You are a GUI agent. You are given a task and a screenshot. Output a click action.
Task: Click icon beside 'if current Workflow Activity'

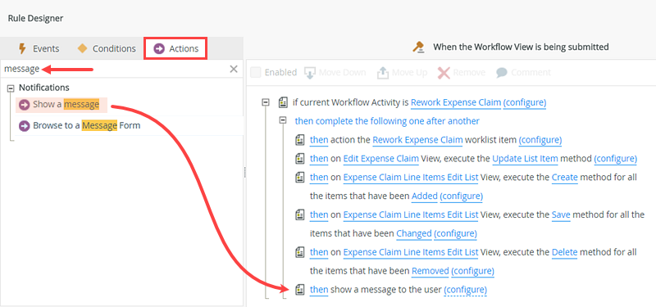[x=283, y=102]
